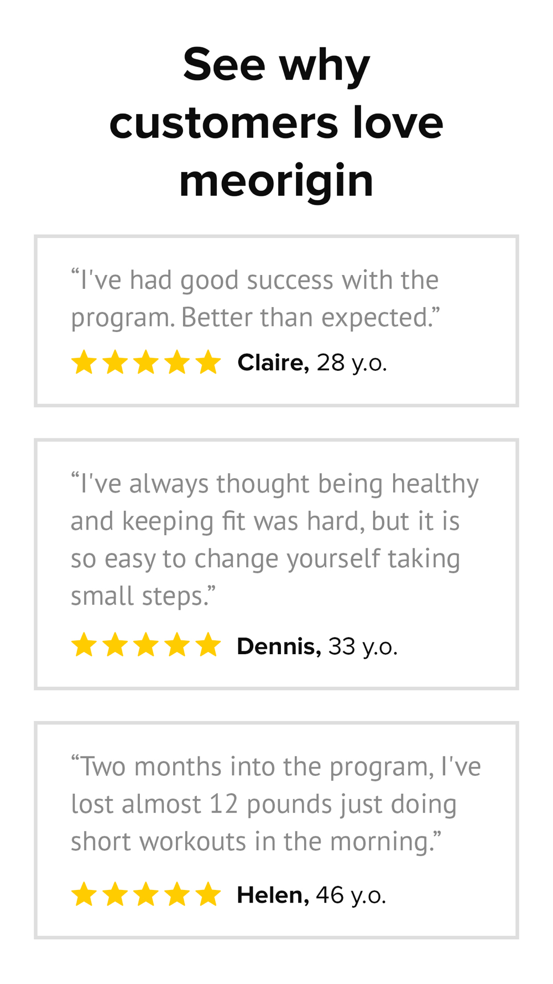The height and width of the screenshot is (984, 553).
Task: Click the fourth star in Claire's review
Action: tap(177, 362)
